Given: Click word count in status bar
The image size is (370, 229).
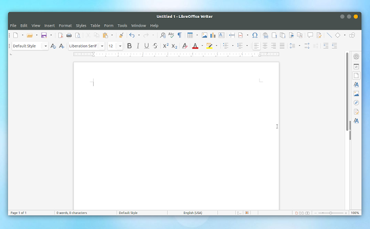Looking at the screenshot, I should tap(72, 213).
